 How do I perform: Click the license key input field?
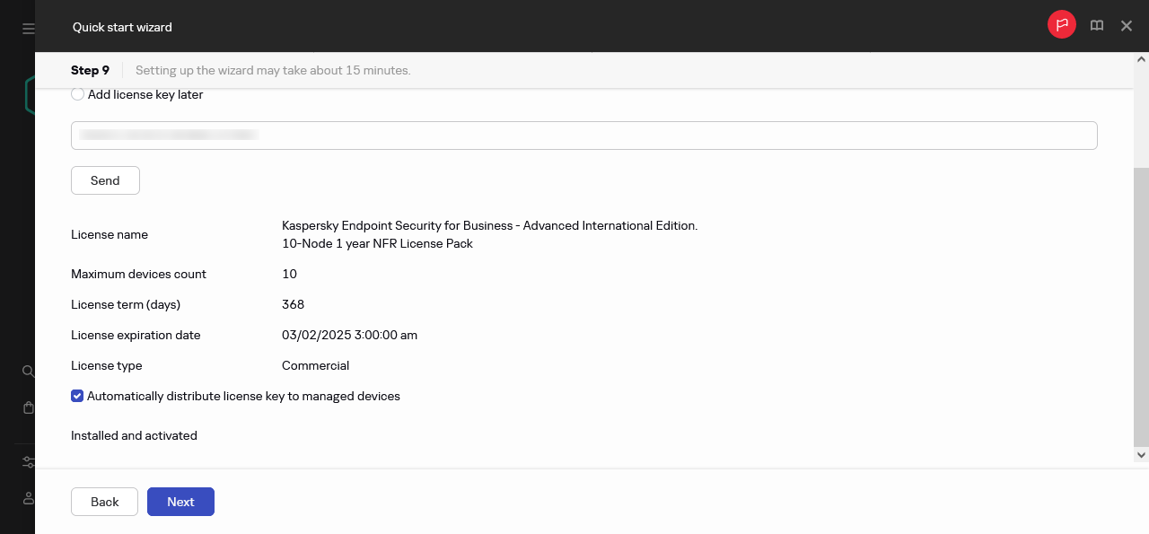click(583, 136)
